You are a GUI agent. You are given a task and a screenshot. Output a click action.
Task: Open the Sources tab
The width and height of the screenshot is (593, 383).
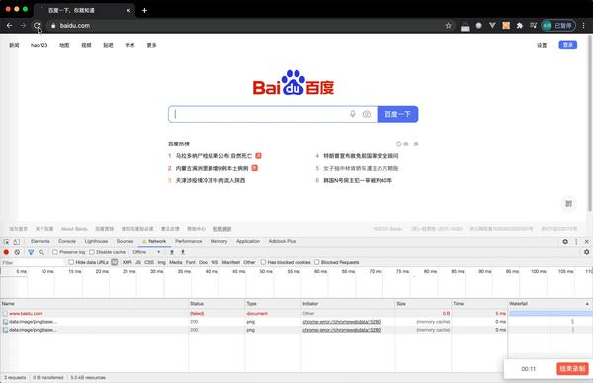pyautogui.click(x=125, y=241)
